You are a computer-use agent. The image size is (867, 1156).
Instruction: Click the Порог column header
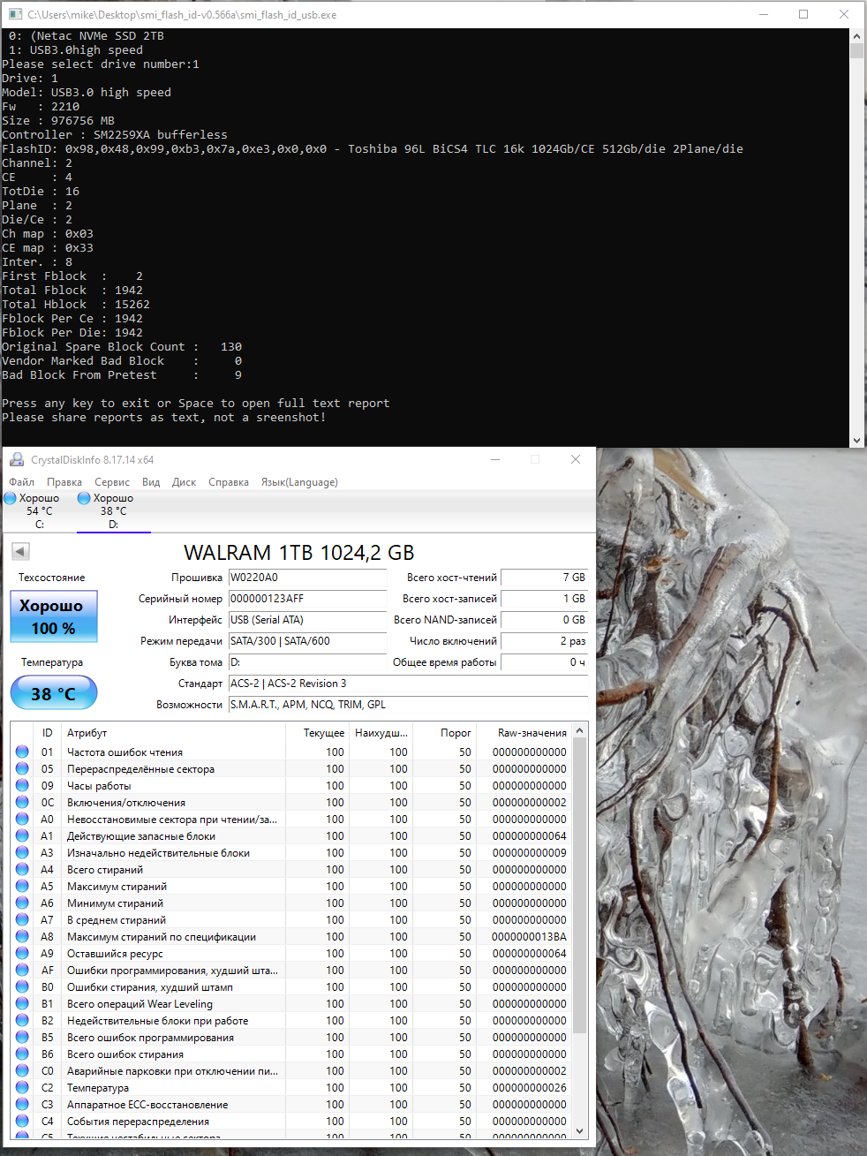(445, 733)
